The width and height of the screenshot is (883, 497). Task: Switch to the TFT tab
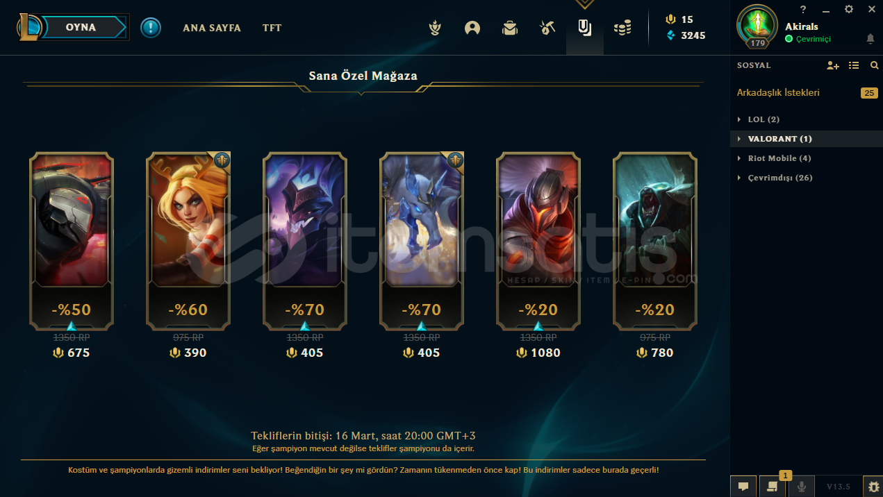(272, 28)
